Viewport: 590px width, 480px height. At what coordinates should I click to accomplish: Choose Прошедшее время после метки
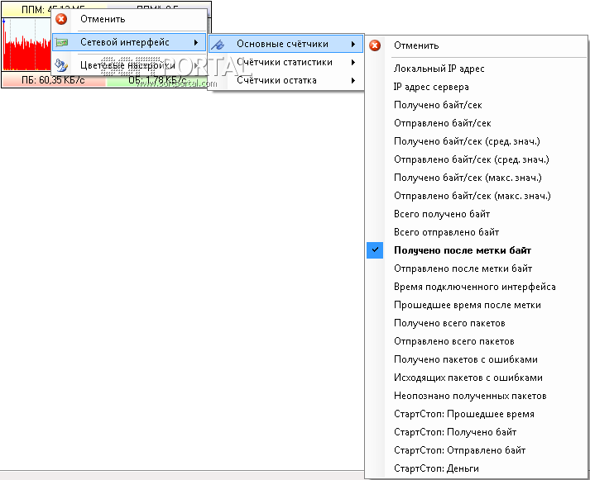[477, 305]
